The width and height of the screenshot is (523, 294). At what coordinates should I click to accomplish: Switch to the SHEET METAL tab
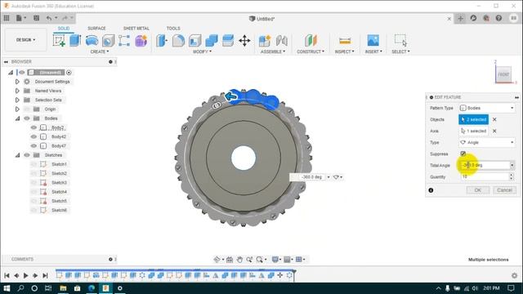(x=136, y=29)
